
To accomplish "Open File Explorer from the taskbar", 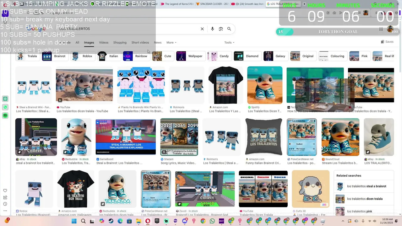I will (x=139, y=221).
